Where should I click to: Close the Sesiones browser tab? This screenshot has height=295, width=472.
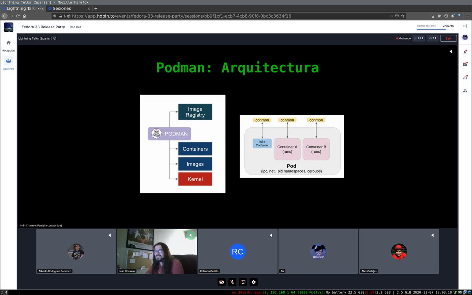(88, 8)
